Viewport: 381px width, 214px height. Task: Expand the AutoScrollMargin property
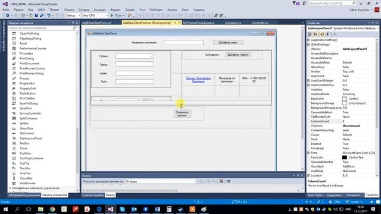pyautogui.click(x=308, y=81)
